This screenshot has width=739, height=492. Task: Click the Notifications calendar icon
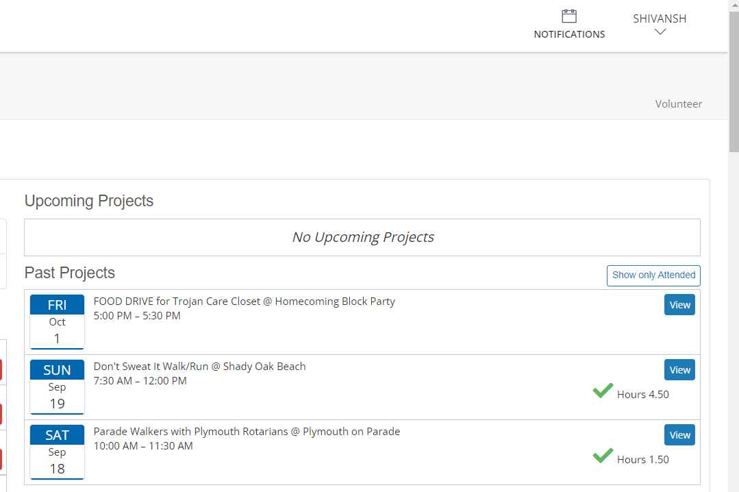click(x=569, y=16)
